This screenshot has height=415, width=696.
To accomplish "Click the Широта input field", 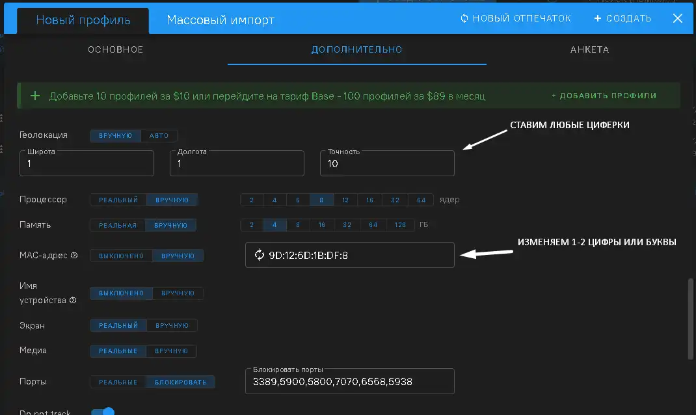I will pyautogui.click(x=87, y=163).
